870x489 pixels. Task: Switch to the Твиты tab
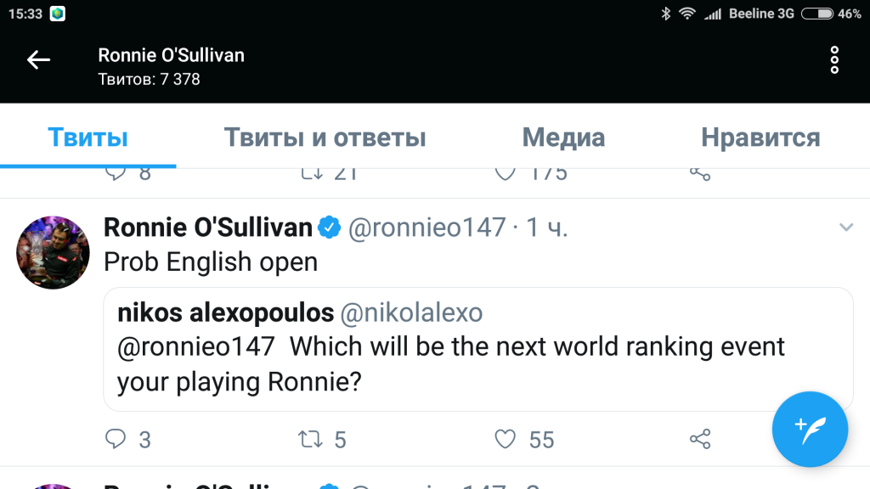tap(88, 138)
